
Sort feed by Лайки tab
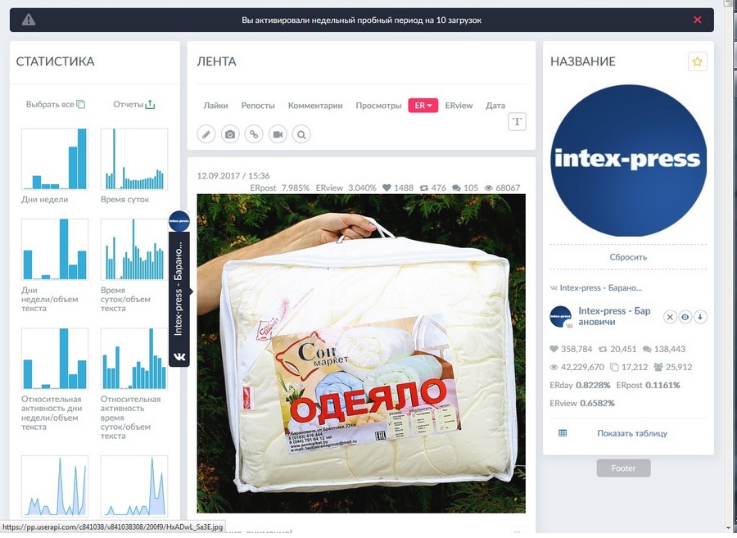tap(216, 106)
